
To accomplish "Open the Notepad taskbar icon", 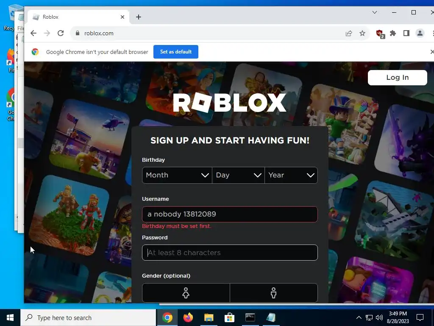I will (x=271, y=318).
